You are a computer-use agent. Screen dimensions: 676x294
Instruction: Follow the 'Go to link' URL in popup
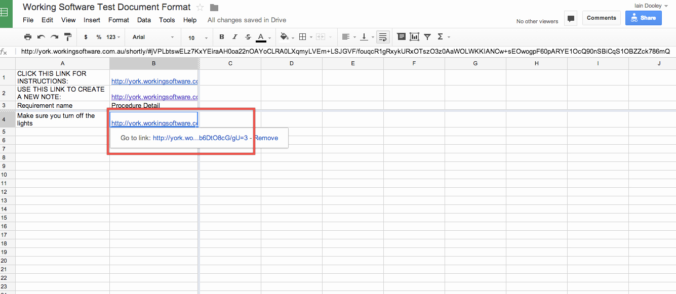pos(200,138)
